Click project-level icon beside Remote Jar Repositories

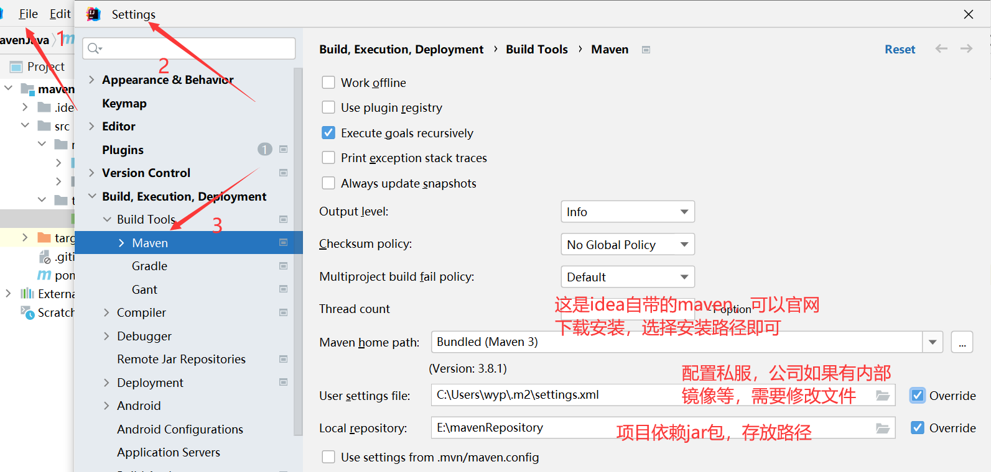click(x=284, y=359)
